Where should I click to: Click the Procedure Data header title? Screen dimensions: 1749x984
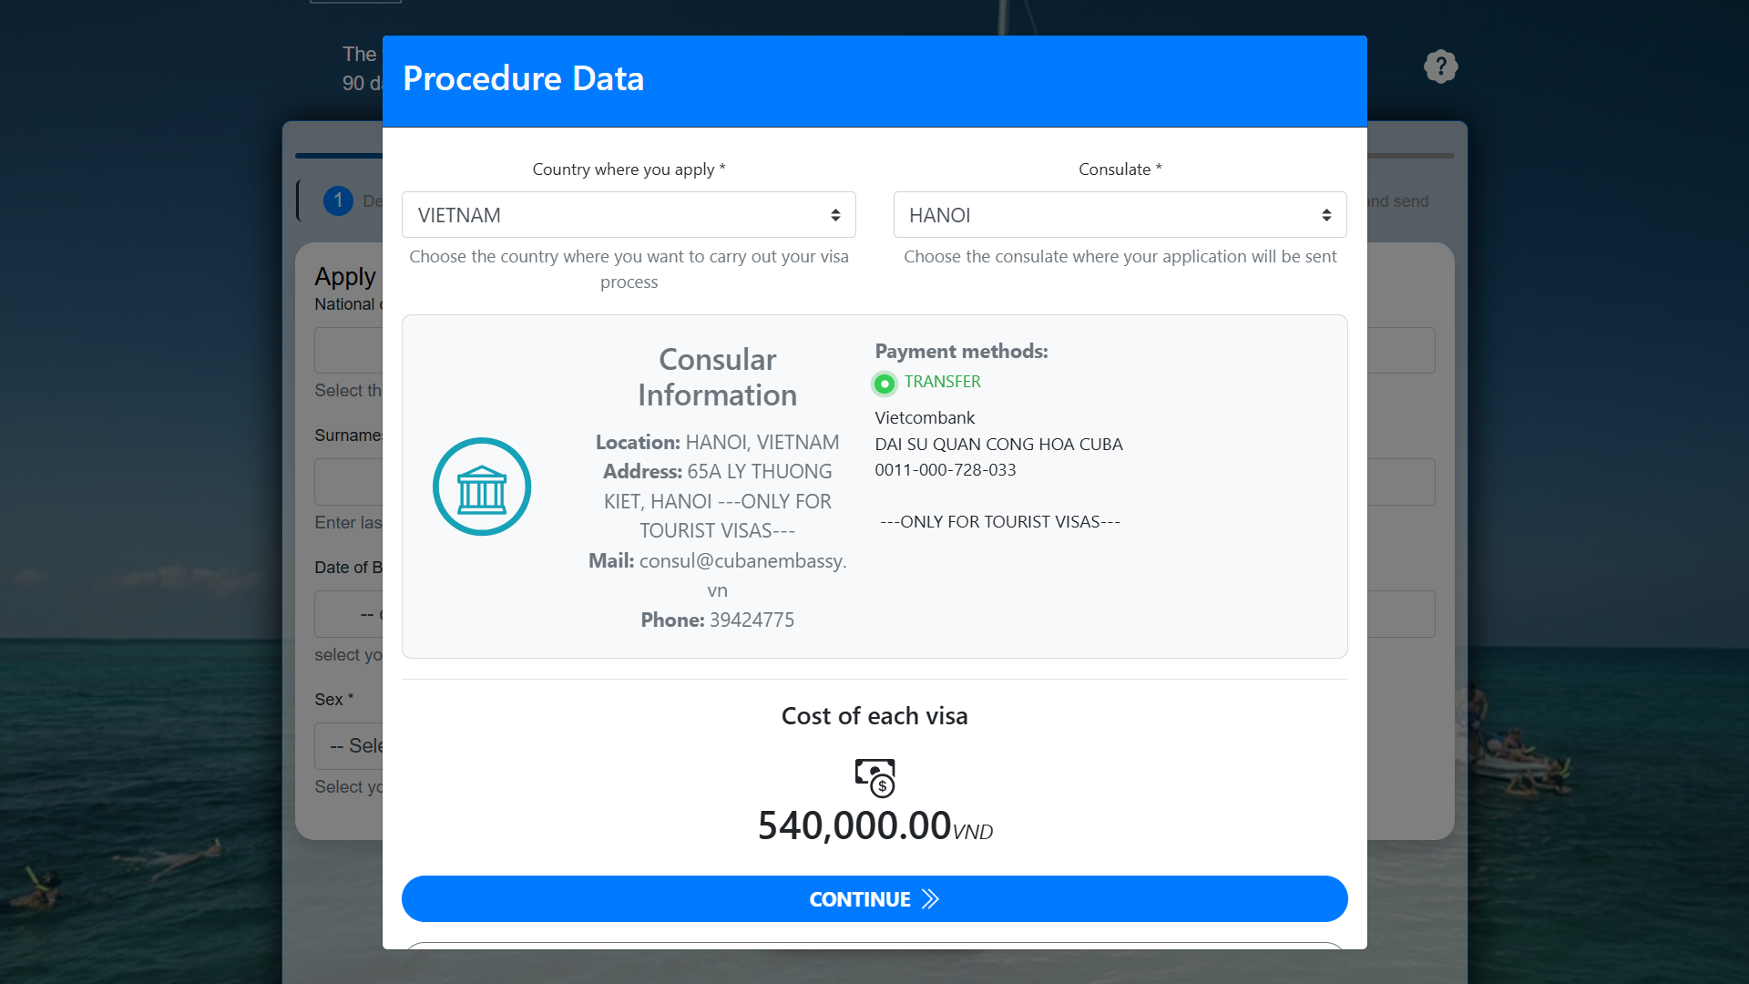523,79
